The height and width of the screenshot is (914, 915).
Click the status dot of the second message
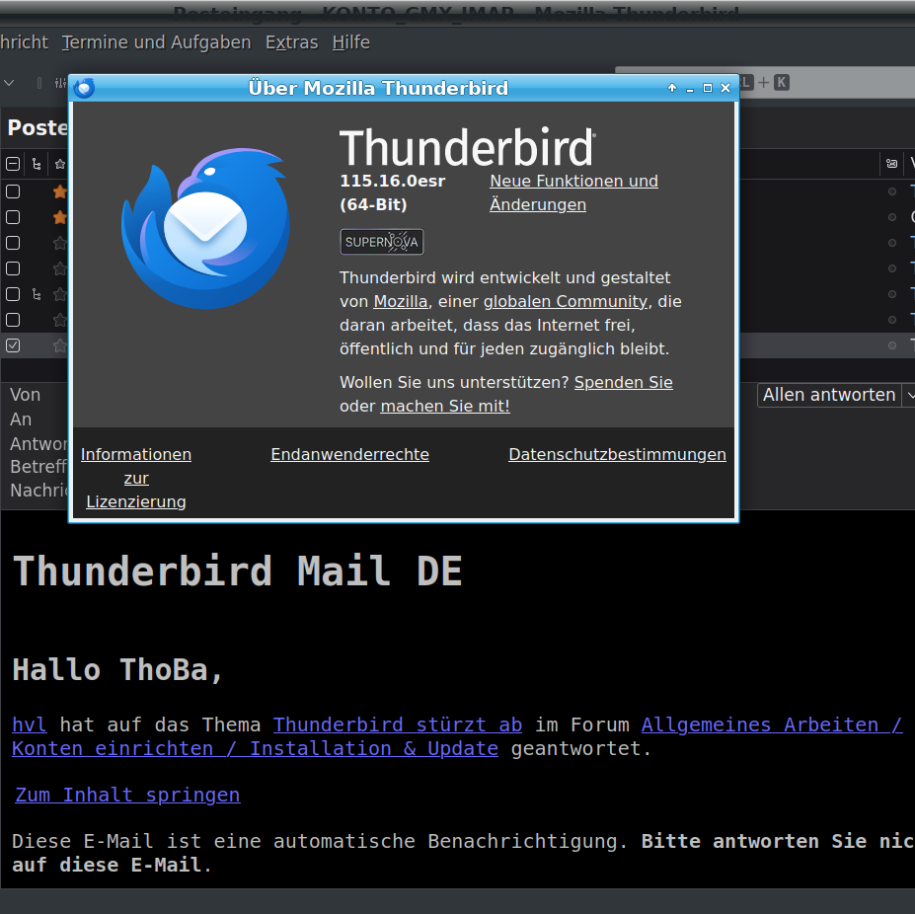pyautogui.click(x=891, y=217)
